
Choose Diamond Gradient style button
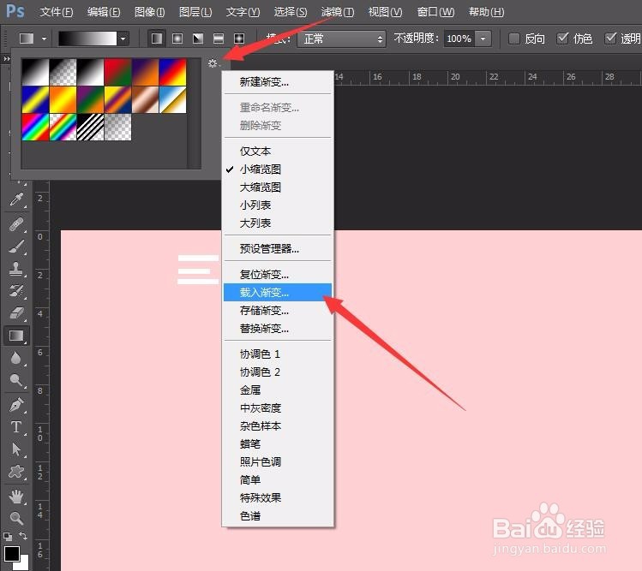pos(239,39)
